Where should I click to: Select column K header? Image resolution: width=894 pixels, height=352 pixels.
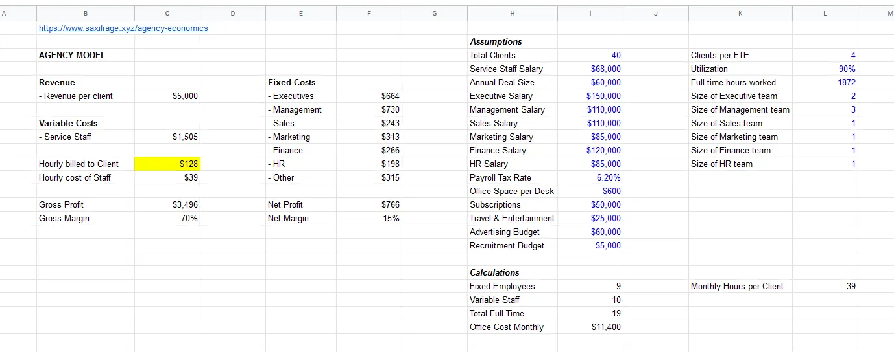[x=741, y=13]
